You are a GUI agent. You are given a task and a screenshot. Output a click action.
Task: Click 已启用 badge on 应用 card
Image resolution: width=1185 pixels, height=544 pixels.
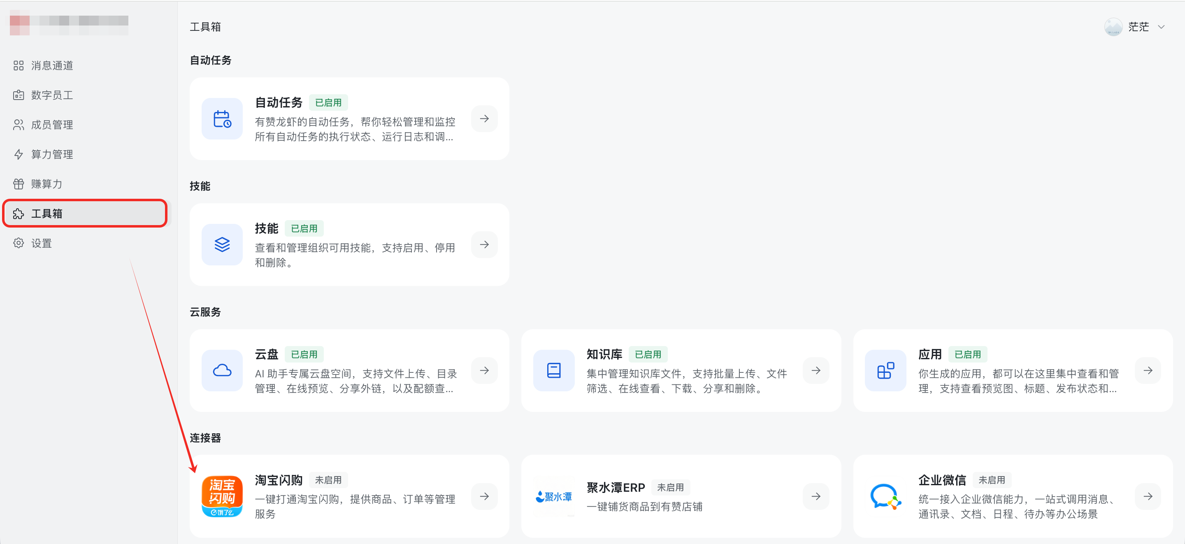[x=967, y=354]
